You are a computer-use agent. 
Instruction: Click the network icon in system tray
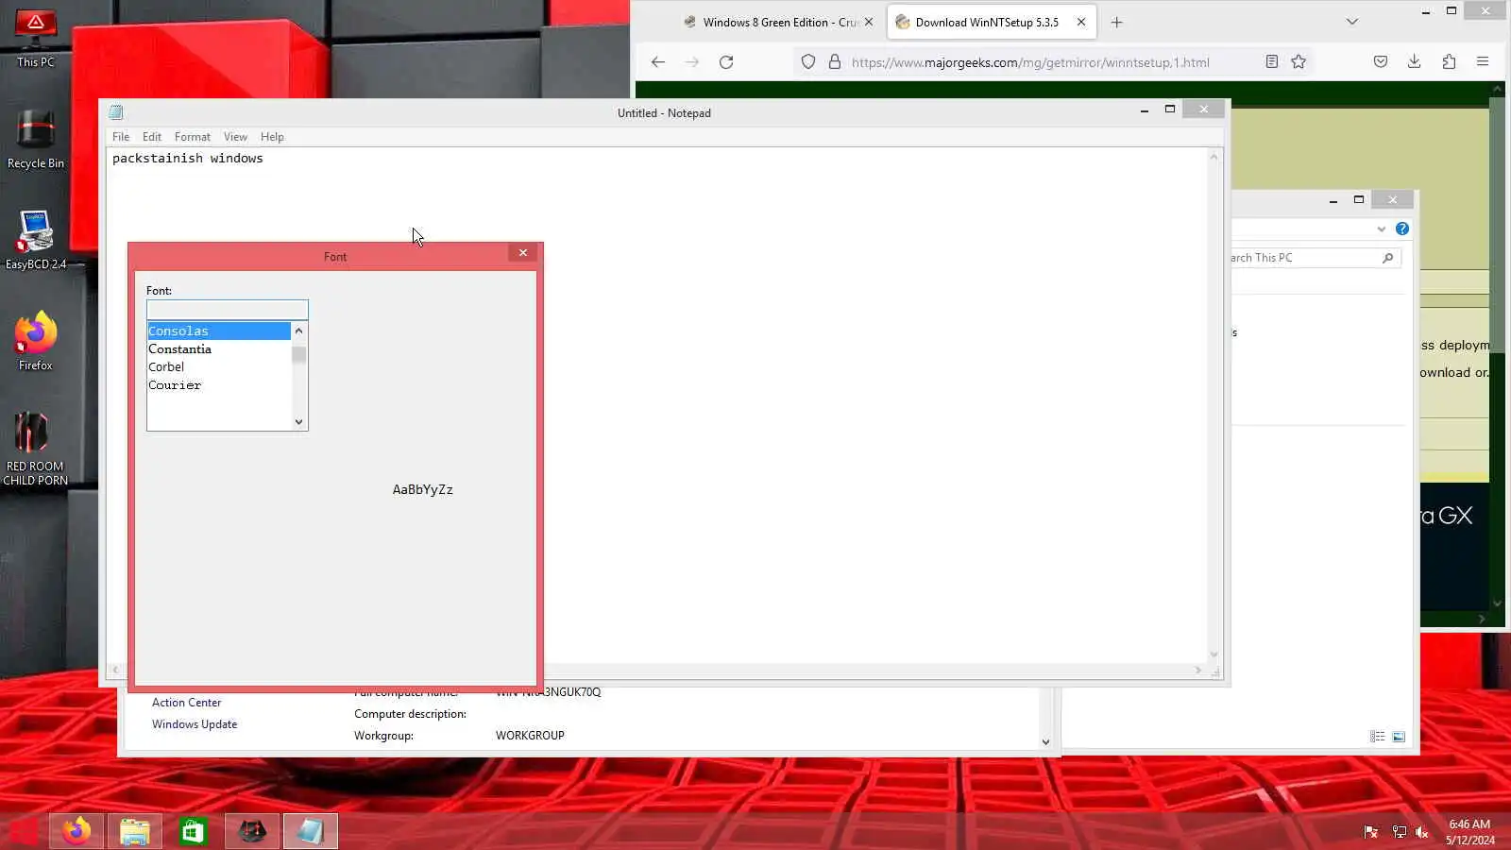(x=1399, y=832)
